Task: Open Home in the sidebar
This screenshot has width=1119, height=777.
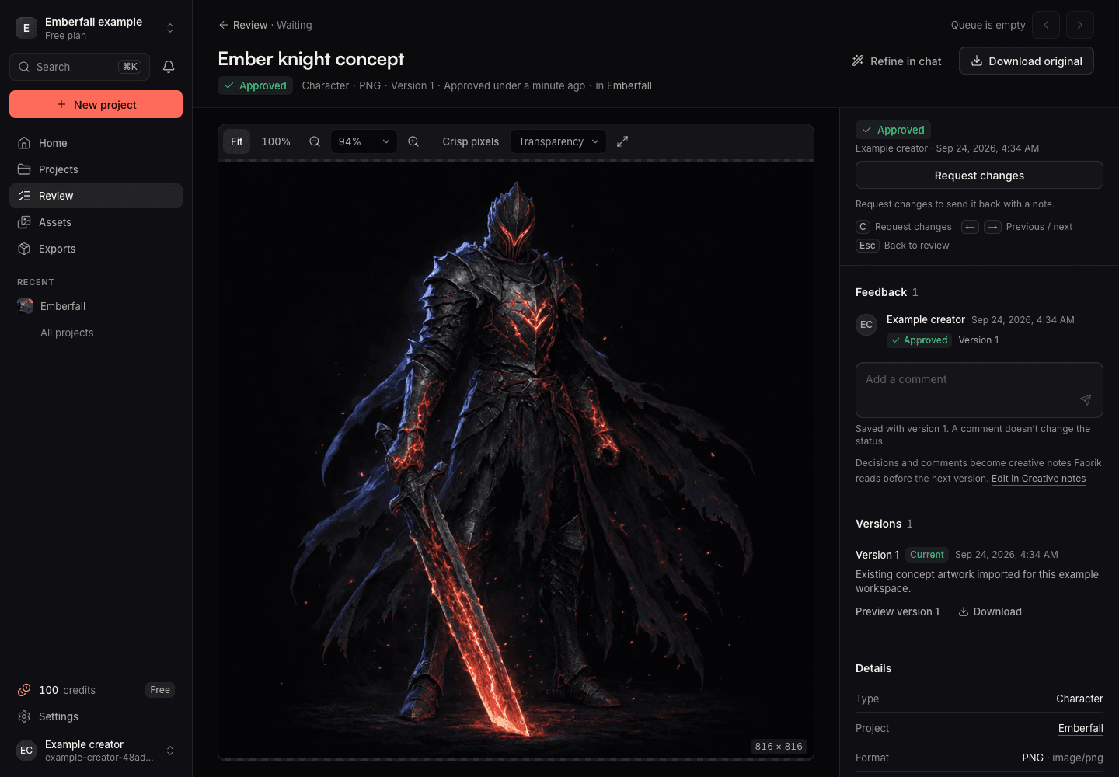Action: [x=96, y=143]
